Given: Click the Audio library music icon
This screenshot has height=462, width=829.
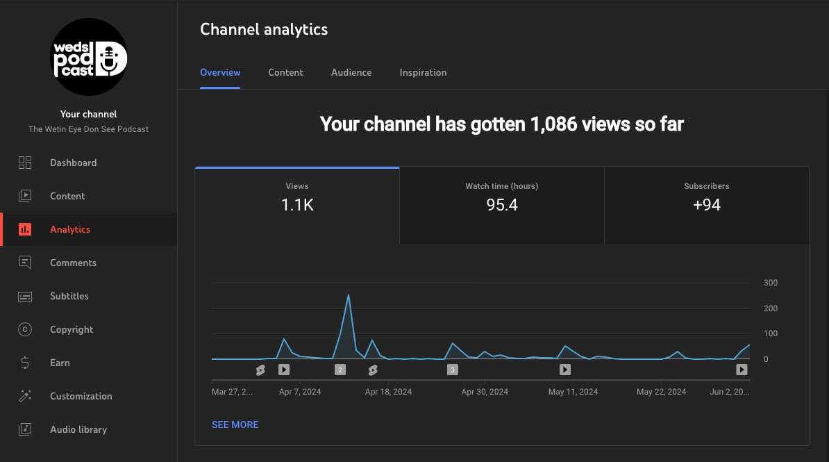Looking at the screenshot, I should [x=25, y=429].
